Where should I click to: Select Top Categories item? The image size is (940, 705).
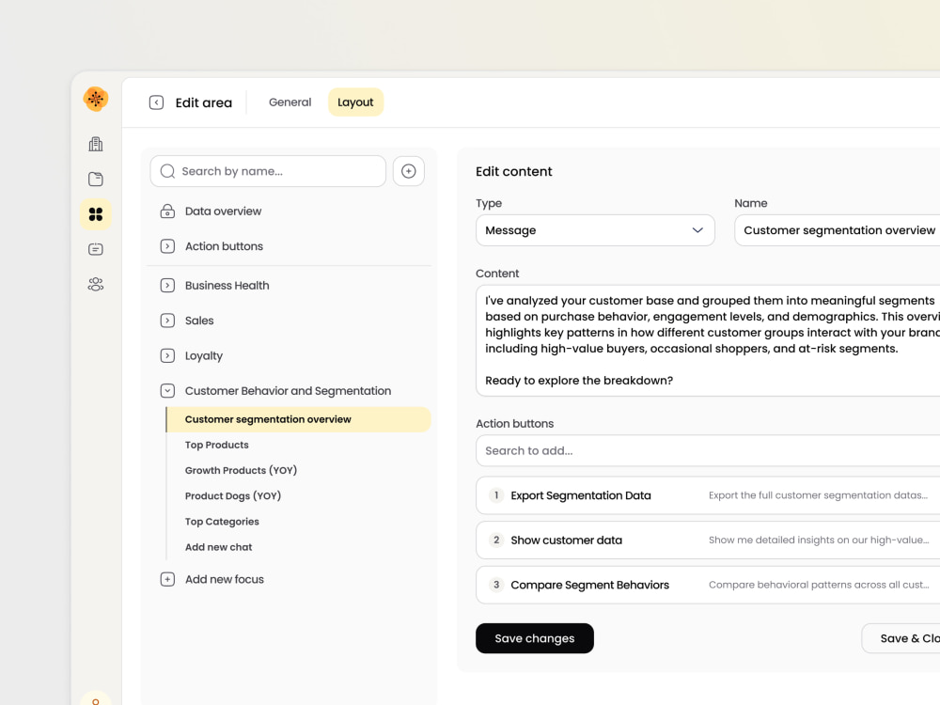click(x=222, y=522)
